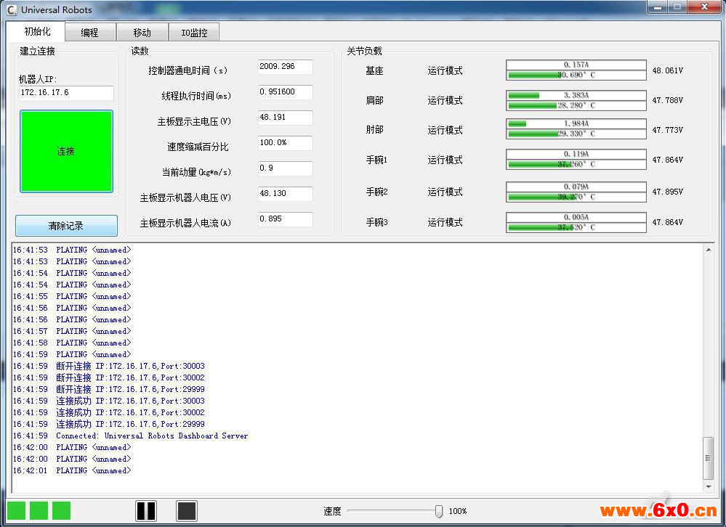Click the 主板显示机器人电压 value field
This screenshot has height=527, width=726.
pyautogui.click(x=285, y=194)
